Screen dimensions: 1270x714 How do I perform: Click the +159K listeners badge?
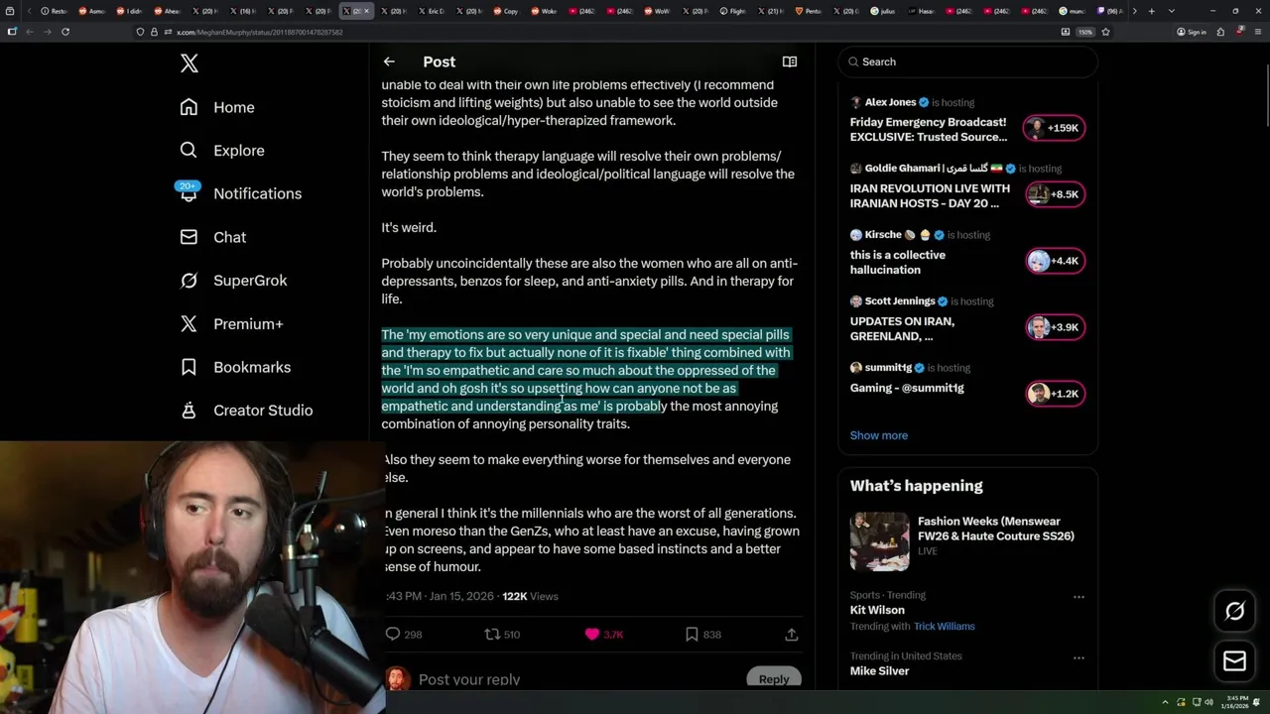[1055, 128]
